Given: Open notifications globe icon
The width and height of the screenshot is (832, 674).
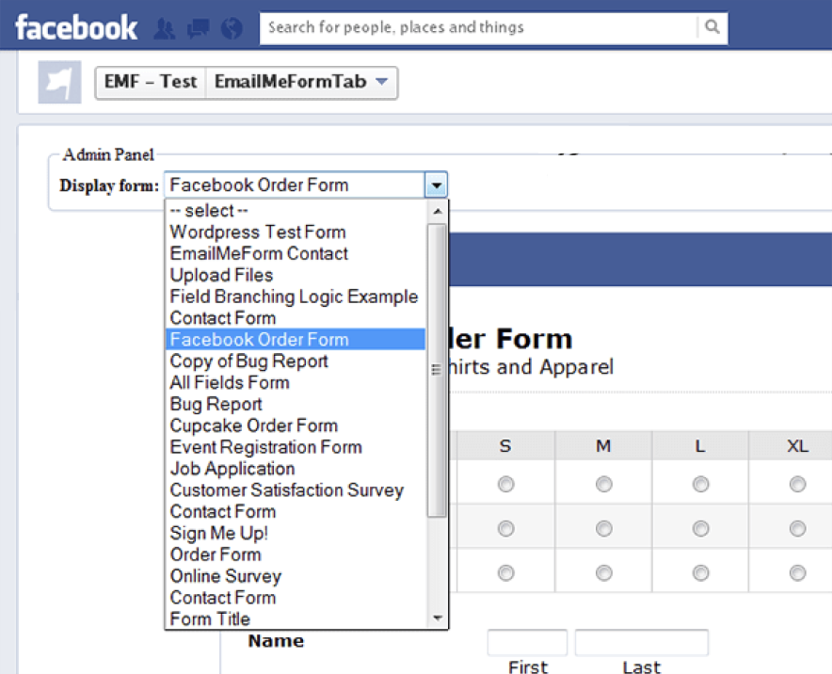Looking at the screenshot, I should tap(232, 28).
